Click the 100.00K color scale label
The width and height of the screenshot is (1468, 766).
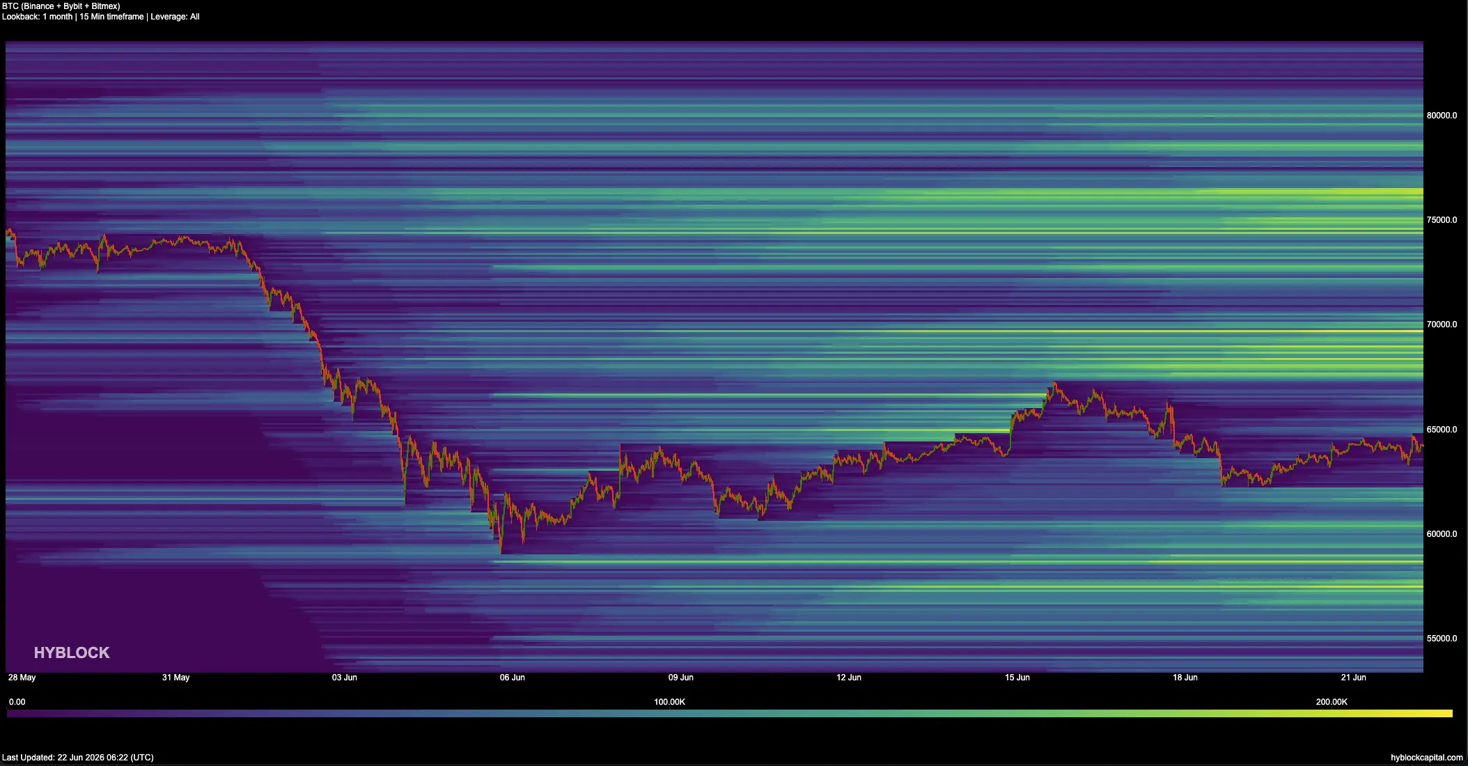(669, 702)
